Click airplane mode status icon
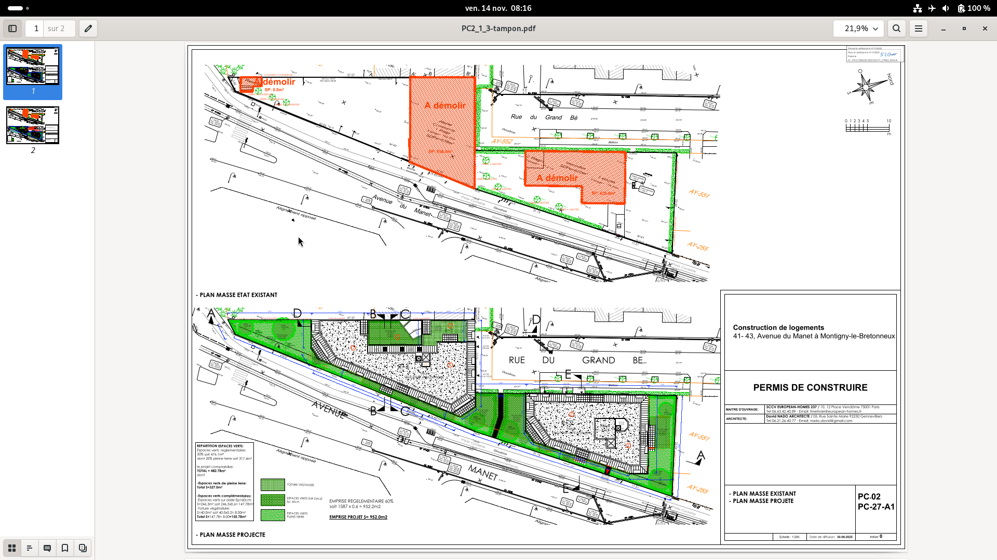Screen dimensions: 997x560 (x=932, y=8)
